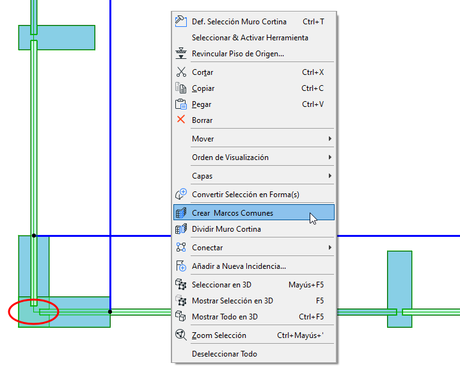
Task: Choose Zoom Selección
Action: [x=254, y=335]
